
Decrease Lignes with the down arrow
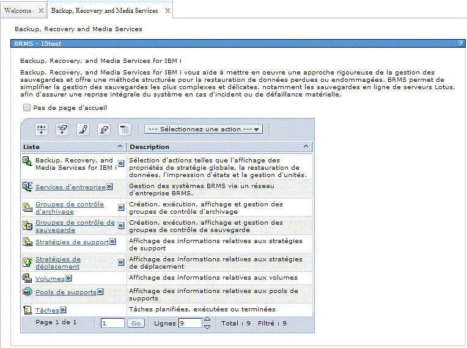(x=207, y=327)
